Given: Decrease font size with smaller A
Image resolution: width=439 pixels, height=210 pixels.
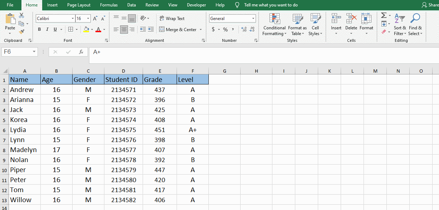Looking at the screenshot, I should [x=103, y=19].
